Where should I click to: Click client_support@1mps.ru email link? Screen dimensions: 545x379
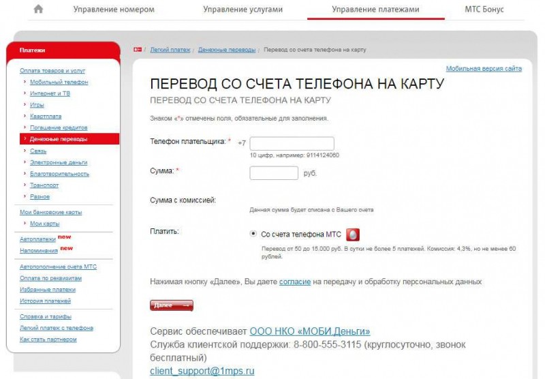202,371
